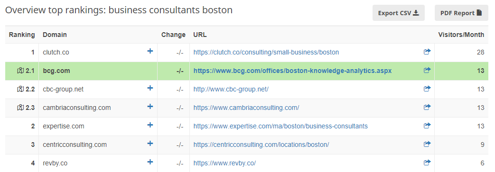Export rankings with Export CSV button
The width and height of the screenshot is (495, 172).
398,13
